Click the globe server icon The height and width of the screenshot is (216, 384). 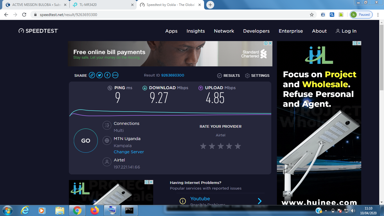107,140
